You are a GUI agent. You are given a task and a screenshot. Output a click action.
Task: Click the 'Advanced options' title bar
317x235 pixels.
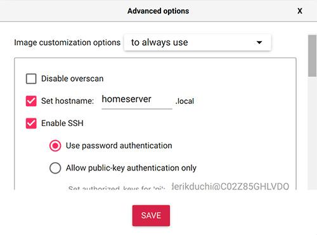tap(158, 11)
